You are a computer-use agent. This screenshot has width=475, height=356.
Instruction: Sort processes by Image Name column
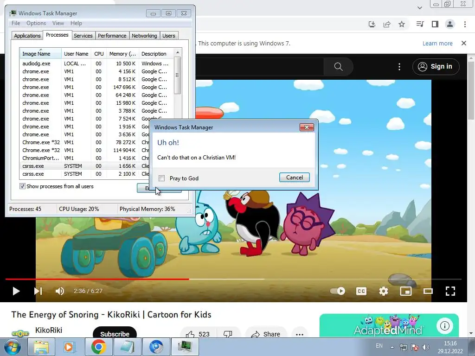click(x=41, y=54)
